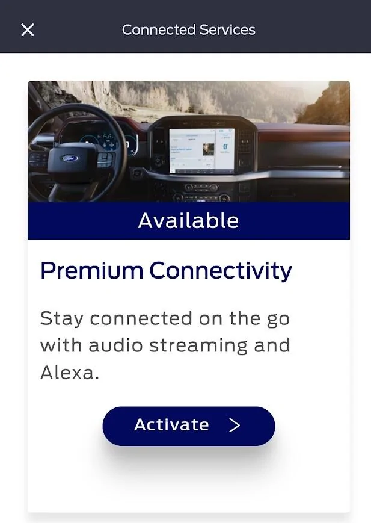Open the Premium Connectivity heading
The width and height of the screenshot is (371, 523).
(166, 270)
